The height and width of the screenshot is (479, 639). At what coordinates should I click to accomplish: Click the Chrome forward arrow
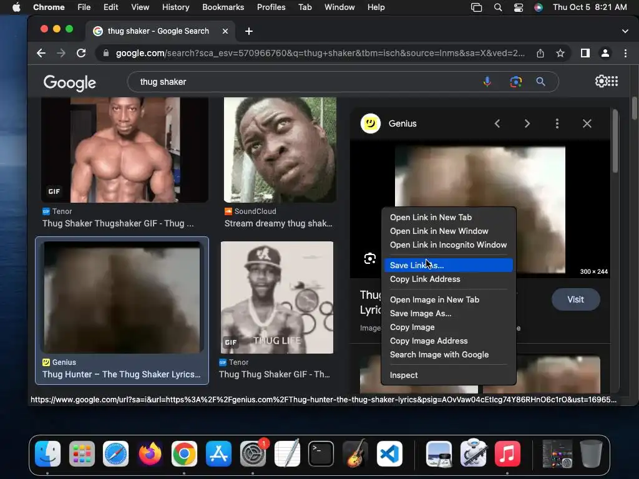click(x=61, y=53)
